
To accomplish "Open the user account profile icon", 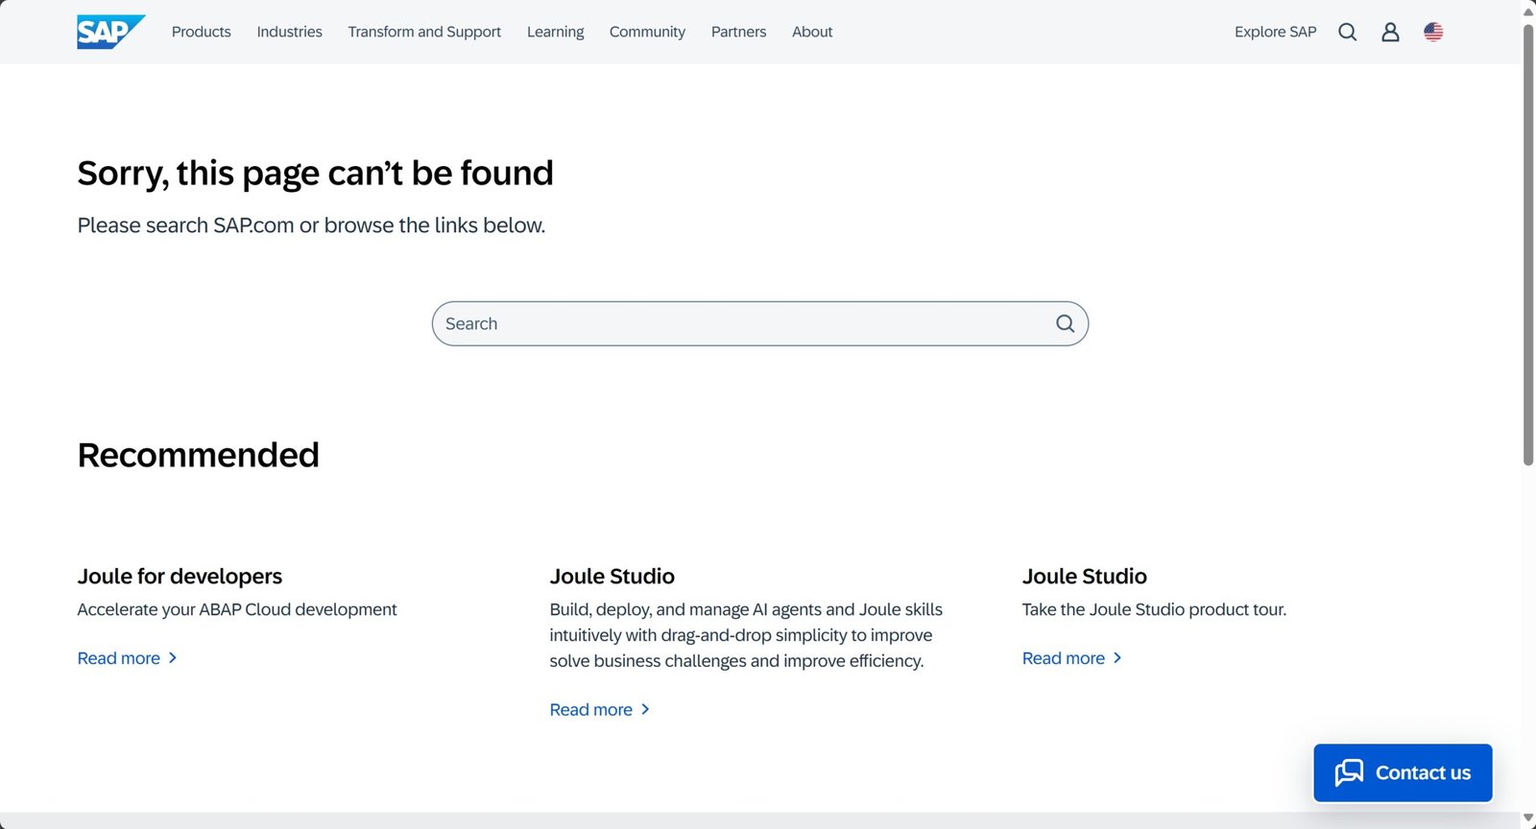I will click(x=1390, y=32).
